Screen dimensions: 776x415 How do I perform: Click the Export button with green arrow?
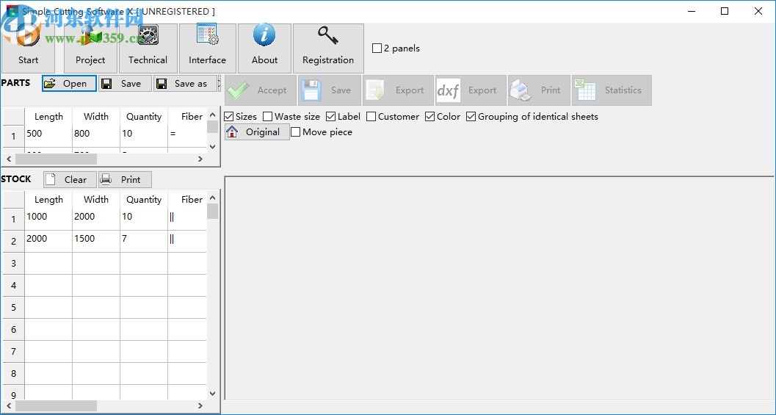tap(398, 90)
